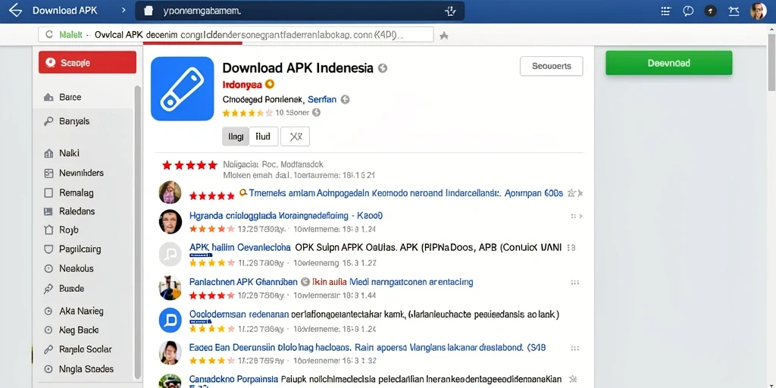Click the Banyals key icon in the sidebar

(x=48, y=121)
